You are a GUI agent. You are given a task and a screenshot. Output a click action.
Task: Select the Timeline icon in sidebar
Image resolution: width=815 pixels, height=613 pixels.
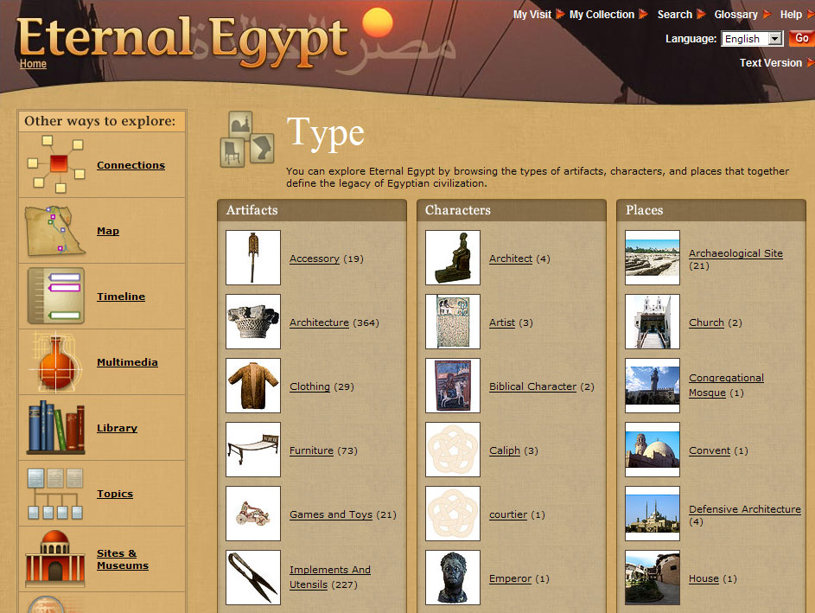(x=57, y=297)
